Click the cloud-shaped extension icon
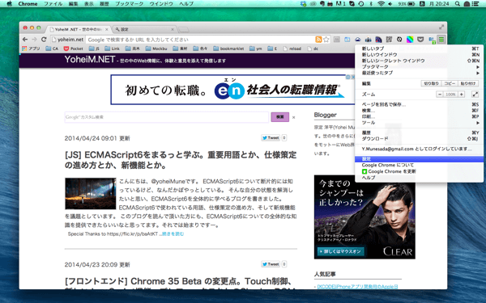Image resolution: width=486 pixels, height=303 pixels. (358, 40)
